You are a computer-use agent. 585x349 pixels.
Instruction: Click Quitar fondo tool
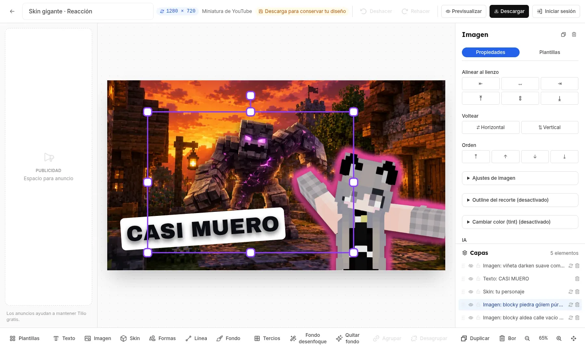(348, 338)
